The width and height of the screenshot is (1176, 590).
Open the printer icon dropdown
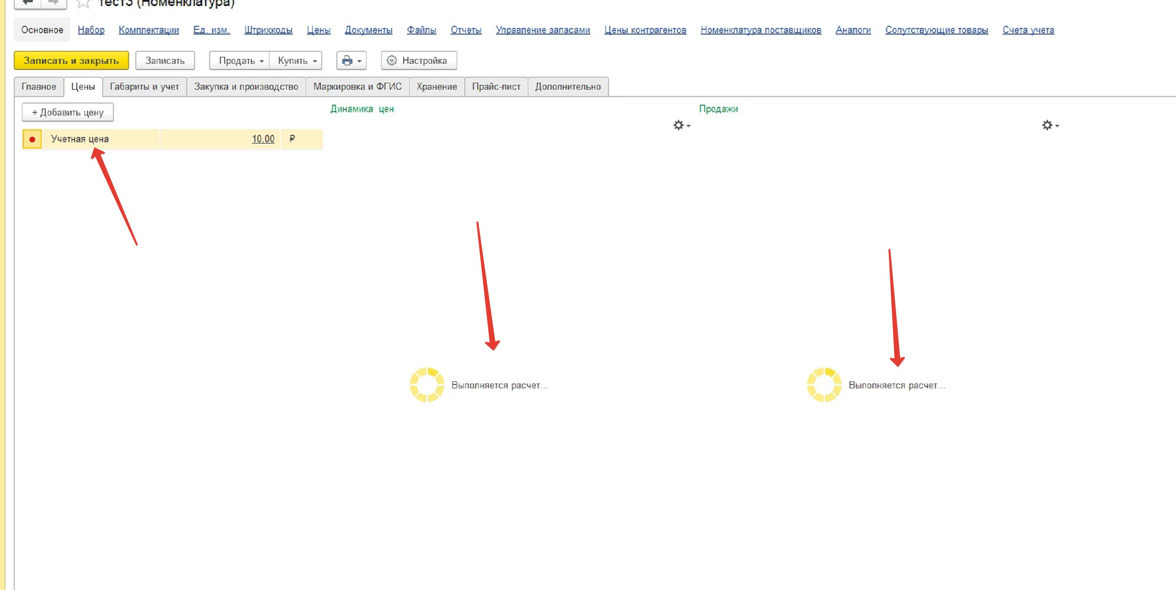[x=351, y=61]
